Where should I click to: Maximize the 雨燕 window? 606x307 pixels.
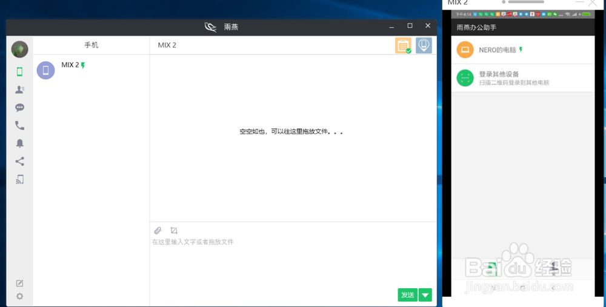point(410,26)
